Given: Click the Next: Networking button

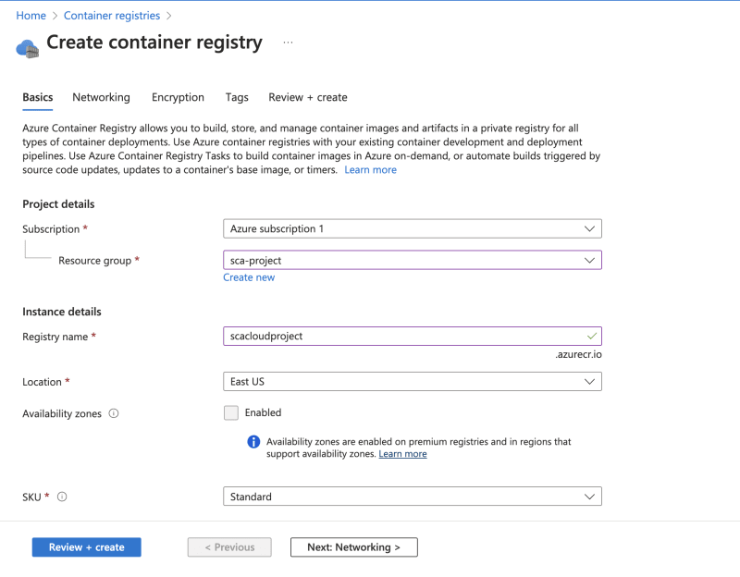Looking at the screenshot, I should pyautogui.click(x=354, y=547).
